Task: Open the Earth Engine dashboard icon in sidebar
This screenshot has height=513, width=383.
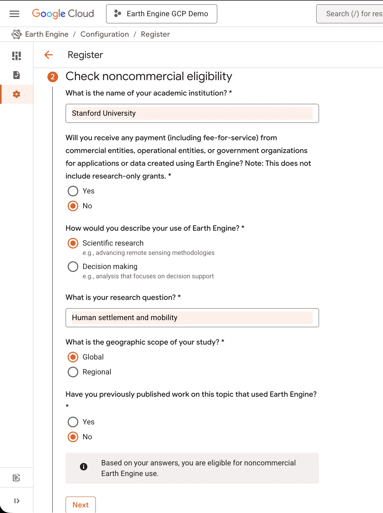Action: [x=17, y=56]
